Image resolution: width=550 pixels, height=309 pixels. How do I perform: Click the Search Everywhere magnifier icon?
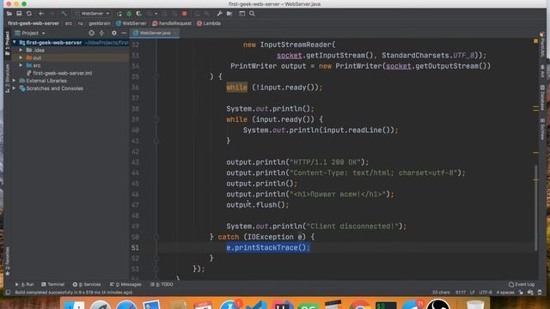pyautogui.click(x=252, y=14)
